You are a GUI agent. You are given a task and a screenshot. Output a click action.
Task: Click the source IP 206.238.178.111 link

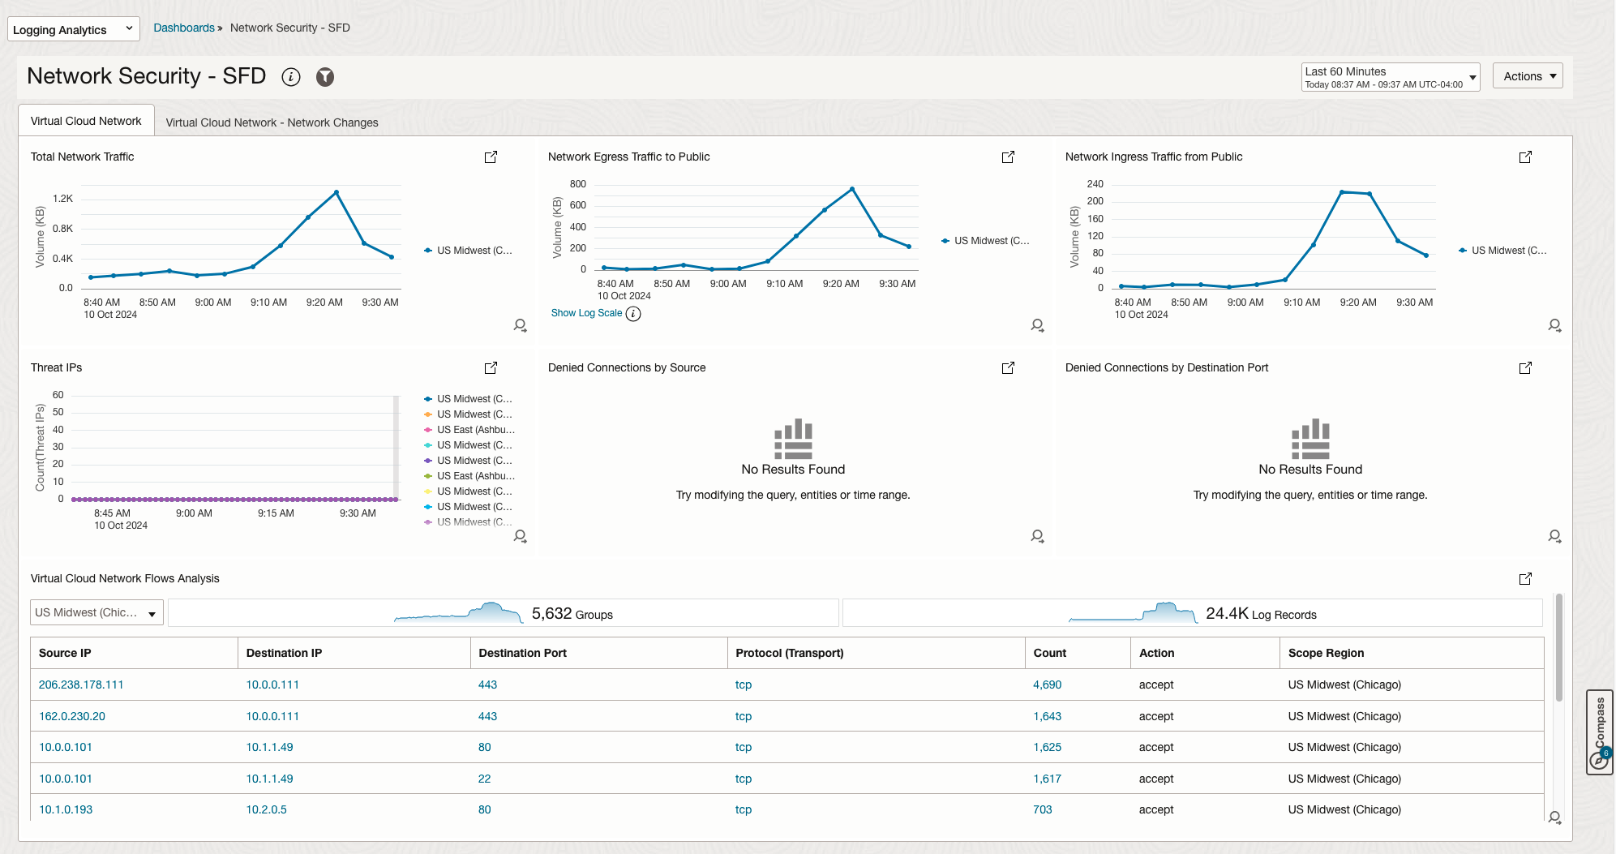click(81, 684)
